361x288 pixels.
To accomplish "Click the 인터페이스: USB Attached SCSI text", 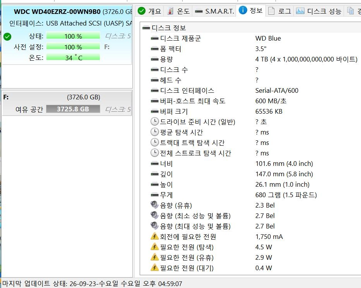I will tap(71, 23).
